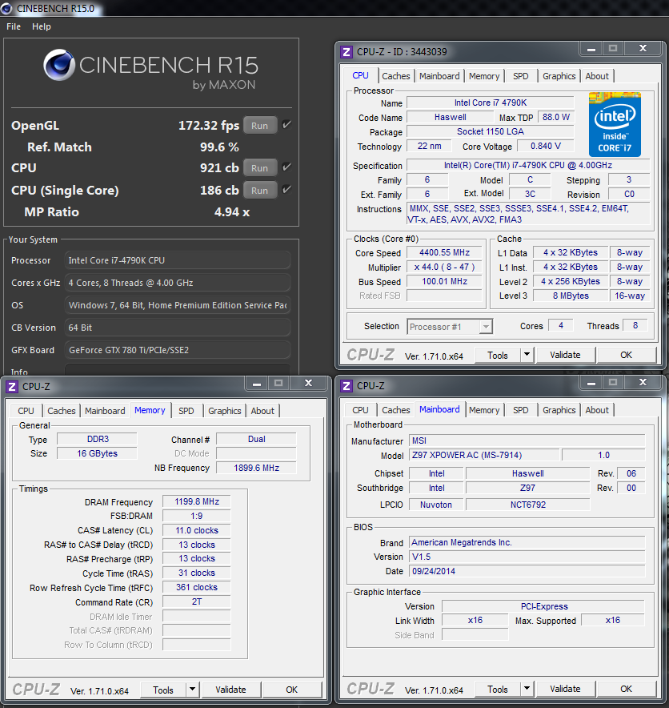
Task: Switch to Mainboard tab in CPU-Z ID 3443039 window
Action: pos(439,76)
